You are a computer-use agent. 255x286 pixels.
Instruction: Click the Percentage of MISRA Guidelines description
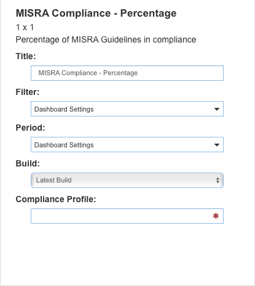coord(106,39)
